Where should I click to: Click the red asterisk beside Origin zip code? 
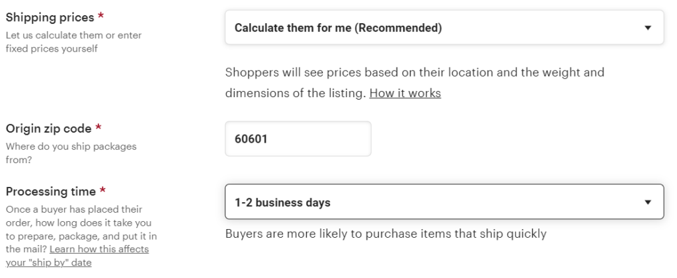[x=99, y=128]
